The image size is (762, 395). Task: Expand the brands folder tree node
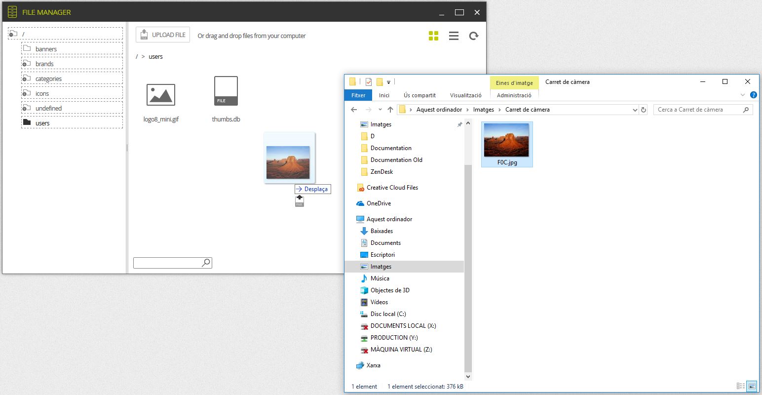24,64
